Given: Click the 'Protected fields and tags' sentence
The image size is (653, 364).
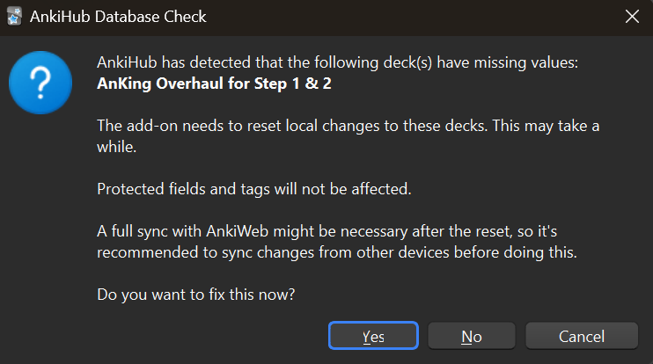Looking at the screenshot, I should coord(254,189).
